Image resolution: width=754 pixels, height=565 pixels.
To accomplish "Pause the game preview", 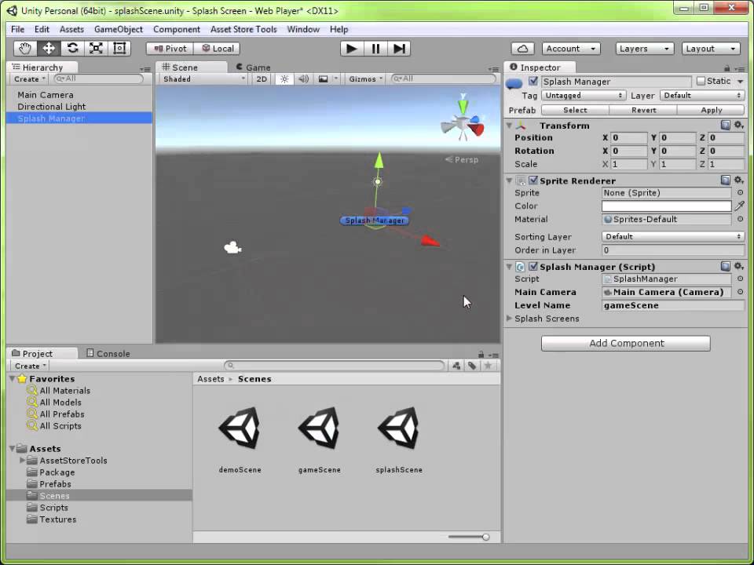I will click(375, 49).
